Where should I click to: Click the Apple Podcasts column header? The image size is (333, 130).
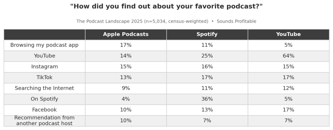(126, 34)
